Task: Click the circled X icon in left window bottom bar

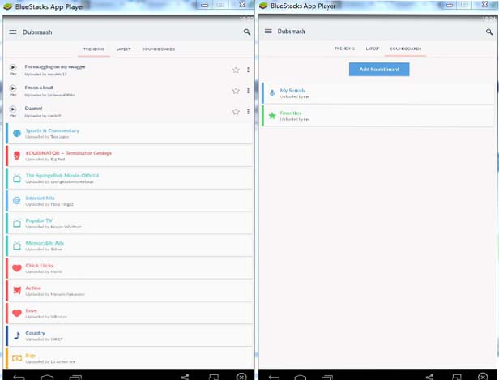Action: pyautogui.click(x=241, y=377)
